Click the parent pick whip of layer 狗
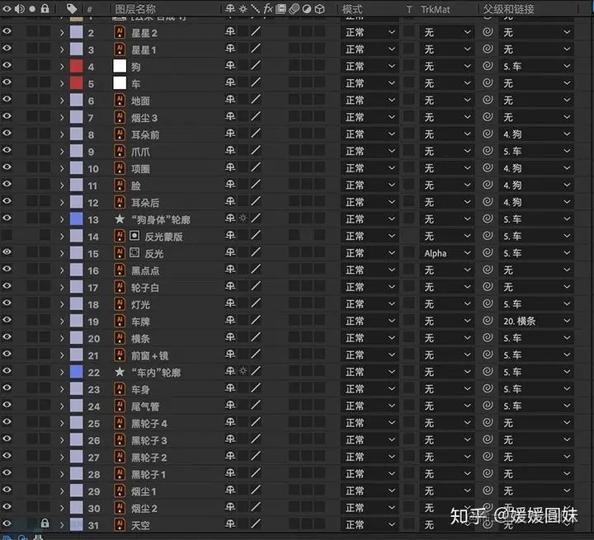Screen dimensions: 594x540 (x=488, y=66)
